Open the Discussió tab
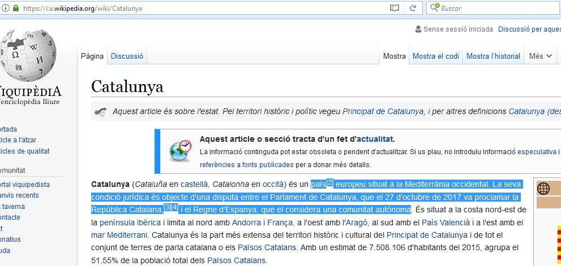This screenshot has height=266, width=561. pos(127,56)
